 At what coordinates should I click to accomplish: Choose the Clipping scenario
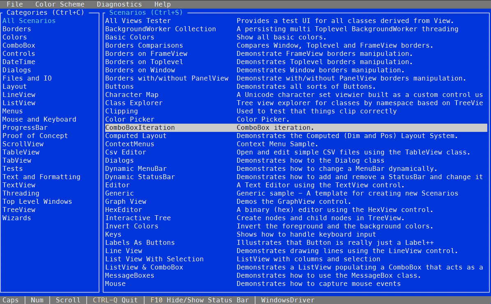tap(121, 111)
